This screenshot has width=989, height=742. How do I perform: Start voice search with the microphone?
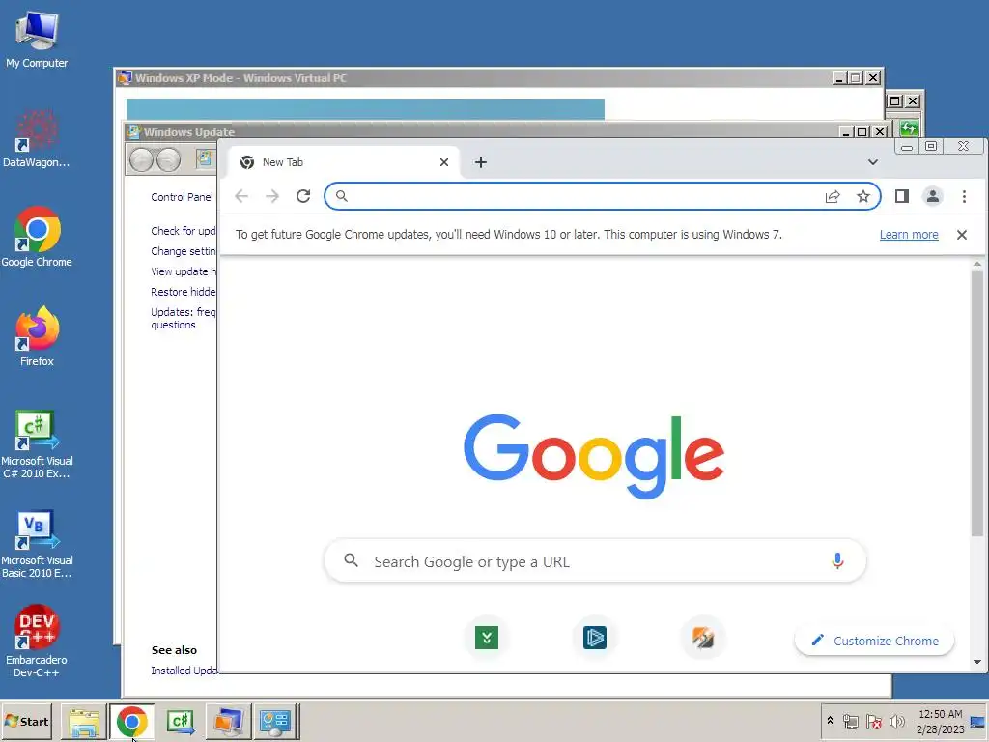[x=837, y=561]
